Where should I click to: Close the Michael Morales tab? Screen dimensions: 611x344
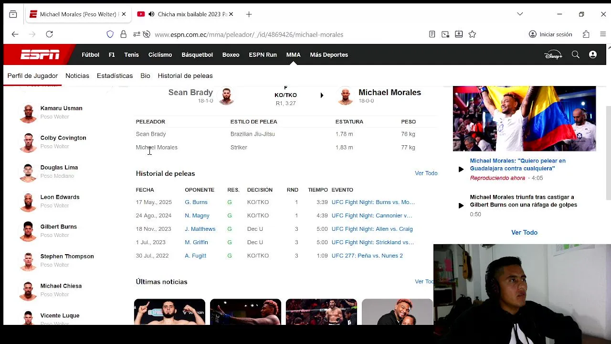click(x=124, y=14)
